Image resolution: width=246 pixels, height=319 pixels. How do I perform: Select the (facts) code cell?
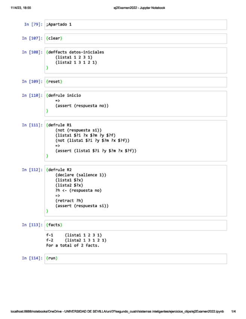pyautogui.click(x=136, y=225)
